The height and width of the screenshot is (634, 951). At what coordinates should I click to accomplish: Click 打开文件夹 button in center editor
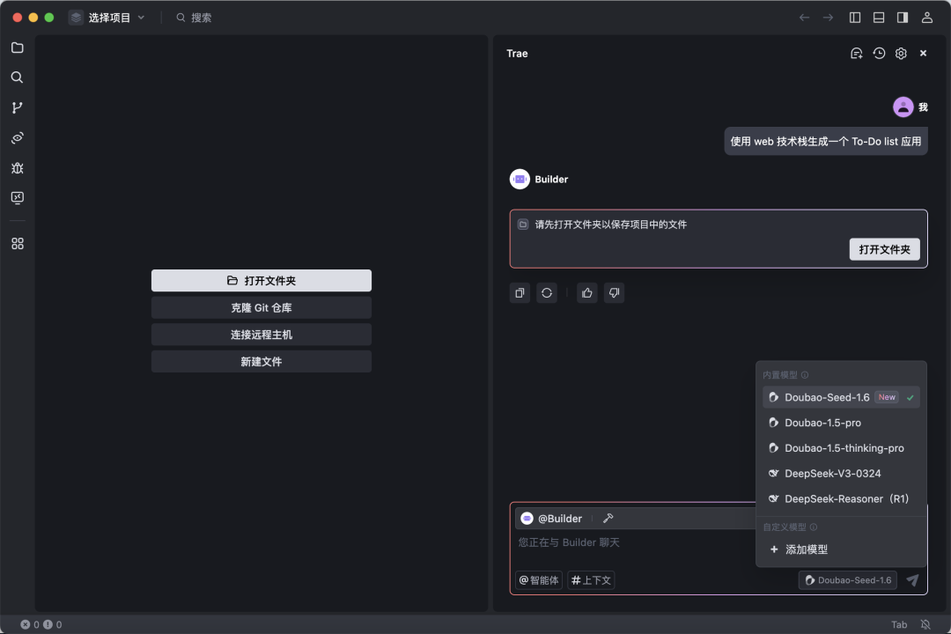coord(262,280)
